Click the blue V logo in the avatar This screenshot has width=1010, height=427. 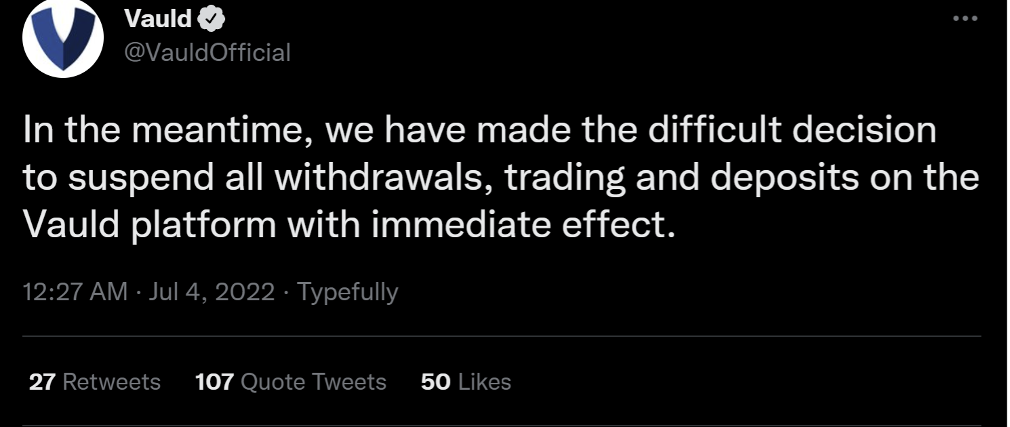point(62,42)
